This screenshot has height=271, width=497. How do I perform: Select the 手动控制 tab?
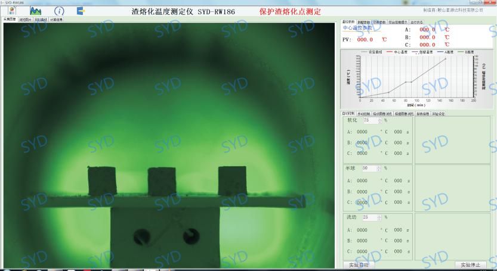[x=363, y=114]
